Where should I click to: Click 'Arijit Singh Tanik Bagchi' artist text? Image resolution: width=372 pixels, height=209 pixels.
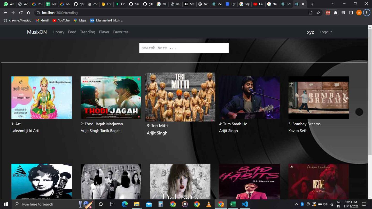point(101,131)
